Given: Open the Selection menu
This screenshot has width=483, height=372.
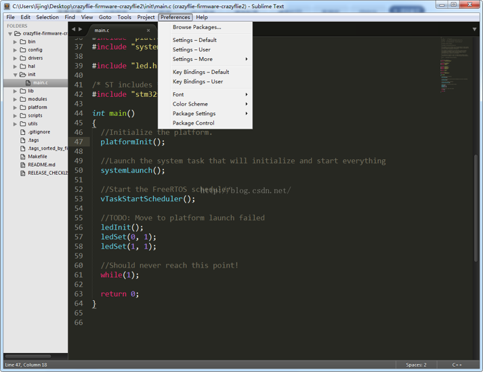Looking at the screenshot, I should tap(47, 17).
